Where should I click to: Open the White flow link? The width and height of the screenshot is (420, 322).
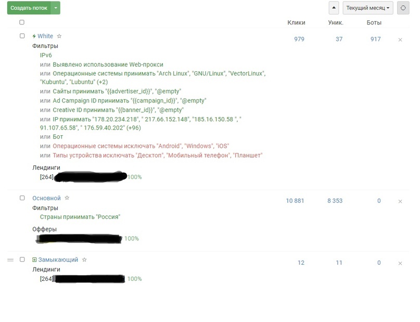pos(45,36)
